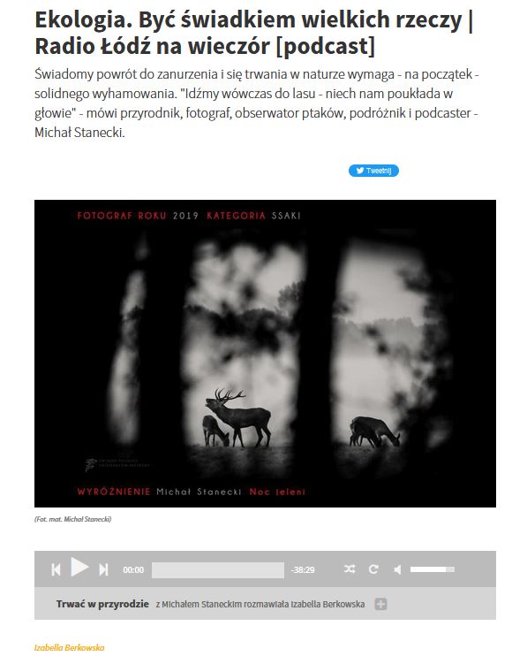Skip to the previous track

click(56, 569)
